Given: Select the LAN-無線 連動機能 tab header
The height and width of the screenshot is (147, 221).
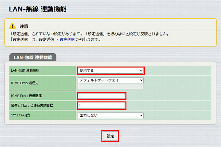Looking at the screenshot, I should click(x=33, y=57).
